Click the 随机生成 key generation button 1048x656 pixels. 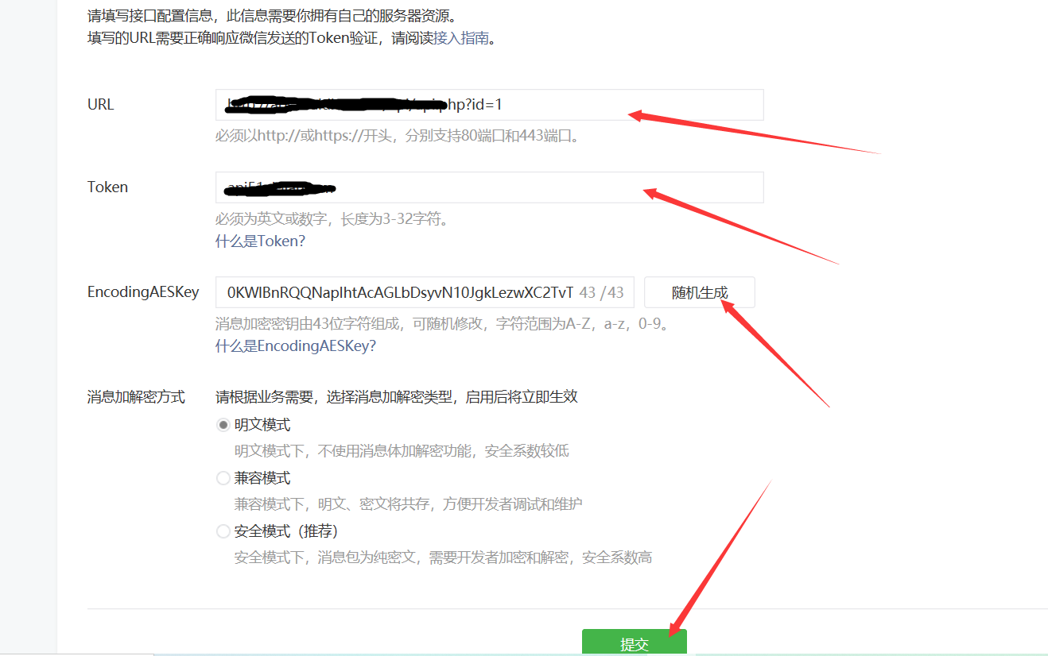(x=699, y=292)
